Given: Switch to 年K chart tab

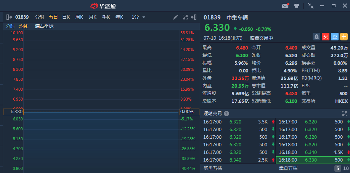Looking at the screenshot, I should tap(119, 17).
